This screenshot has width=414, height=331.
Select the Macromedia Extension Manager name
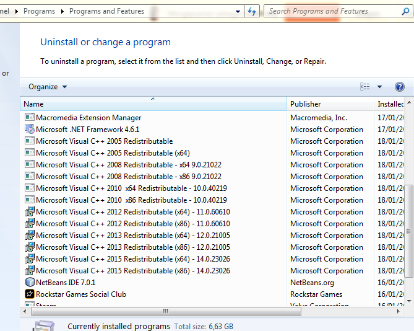coord(88,117)
